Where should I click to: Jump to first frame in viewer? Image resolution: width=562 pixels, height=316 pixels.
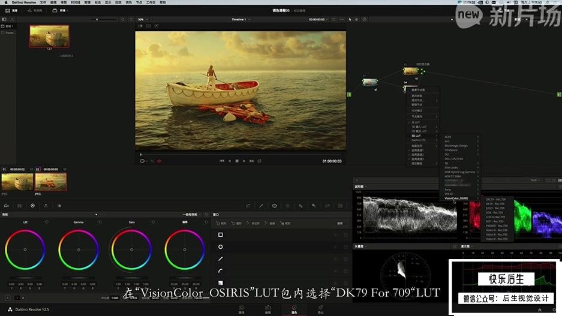click(222, 161)
